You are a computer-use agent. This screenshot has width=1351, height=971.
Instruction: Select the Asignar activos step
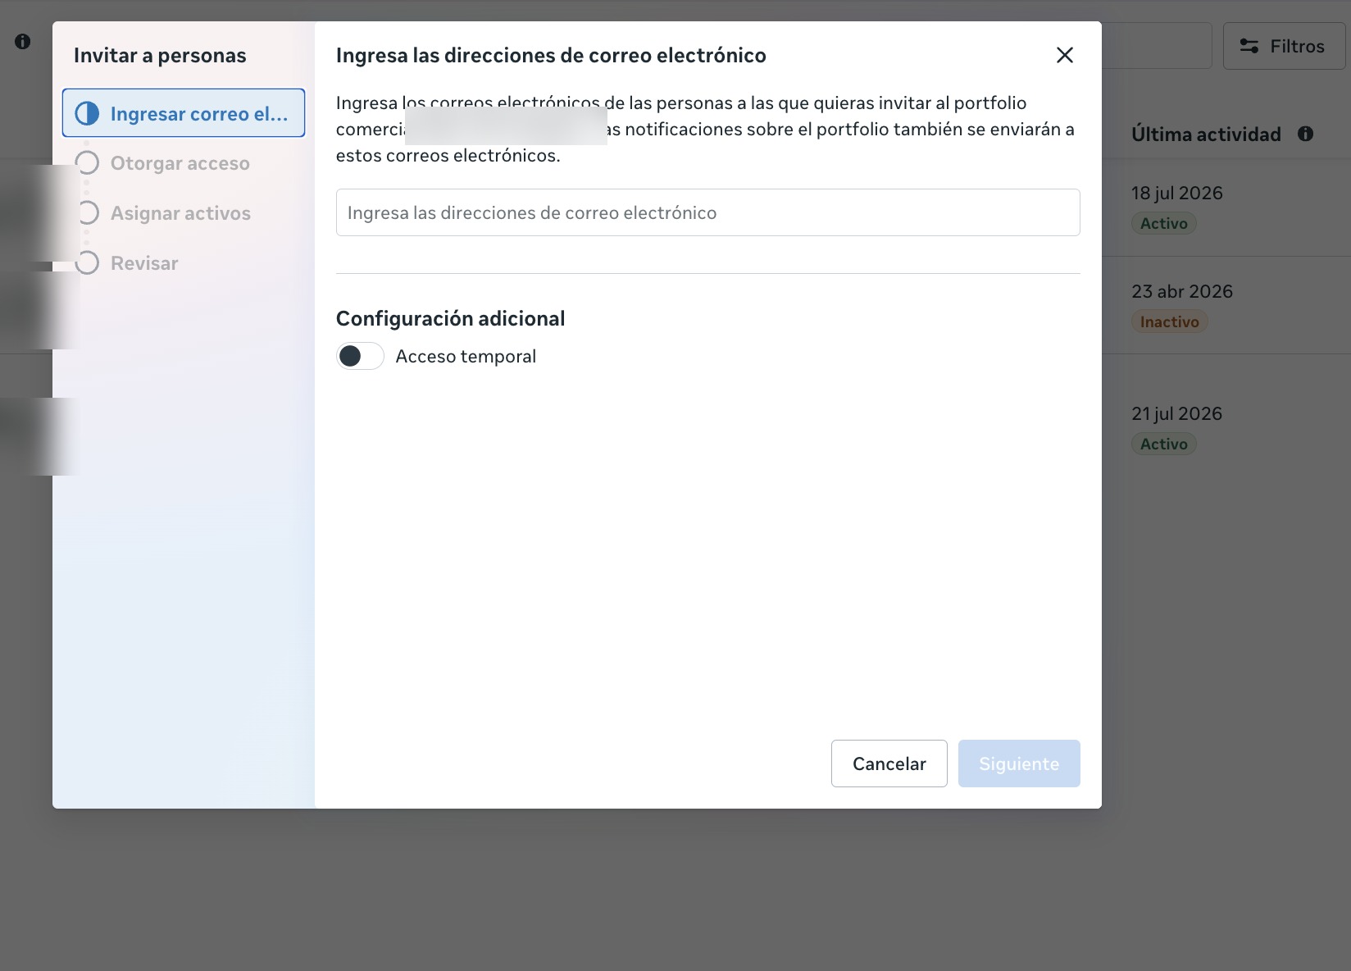coord(180,213)
